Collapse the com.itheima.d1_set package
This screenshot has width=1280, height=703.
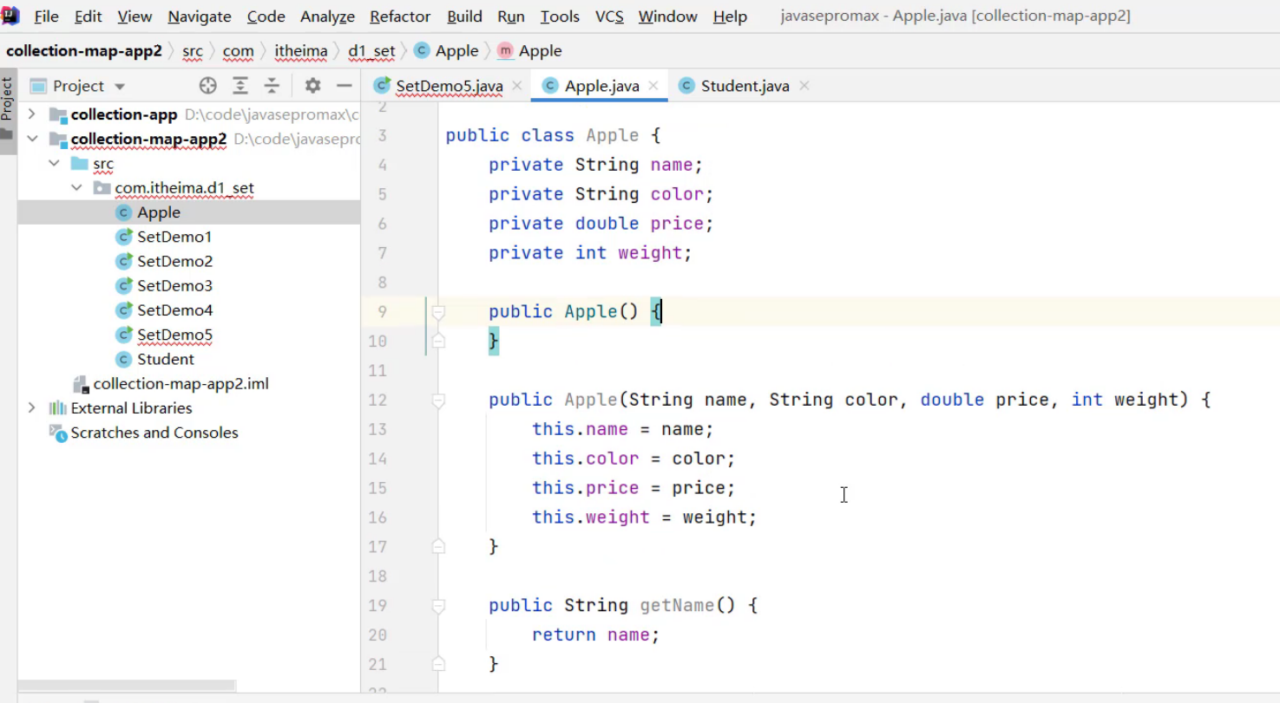[76, 187]
